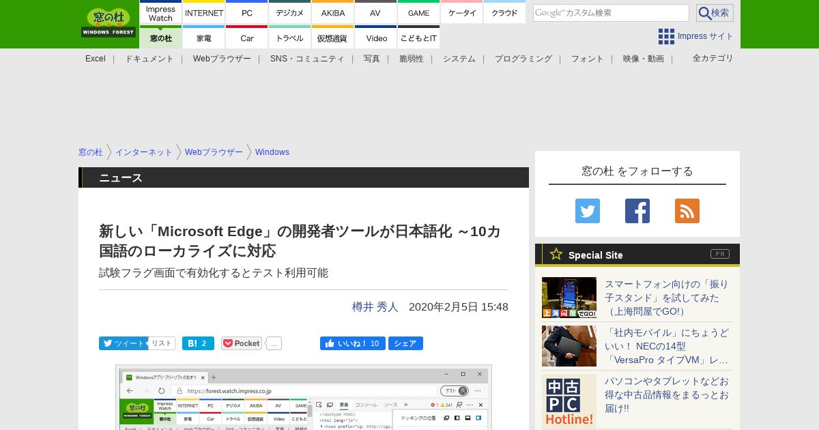Open the フォント category
This screenshot has height=430, width=819.
click(588, 59)
